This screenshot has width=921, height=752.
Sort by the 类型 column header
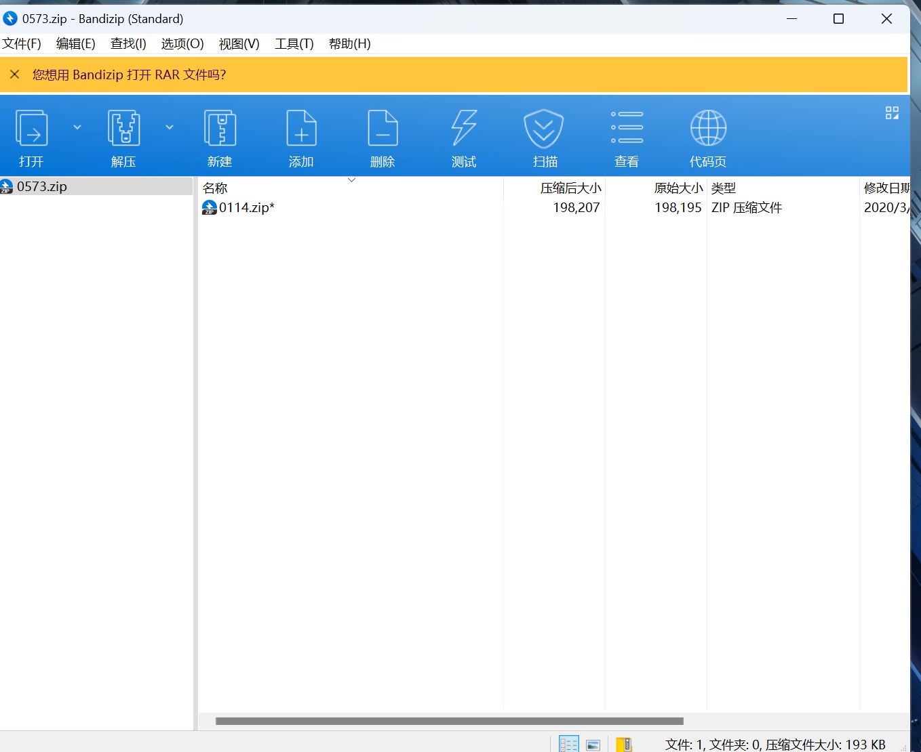[x=783, y=188]
